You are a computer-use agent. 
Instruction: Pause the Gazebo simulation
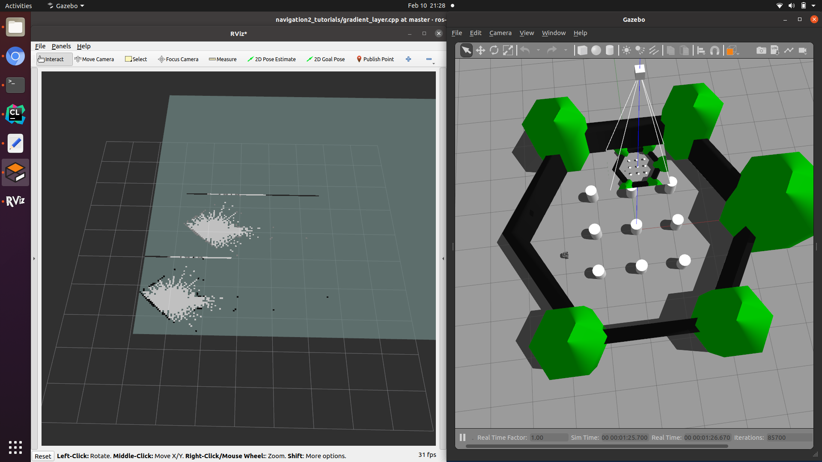(462, 437)
